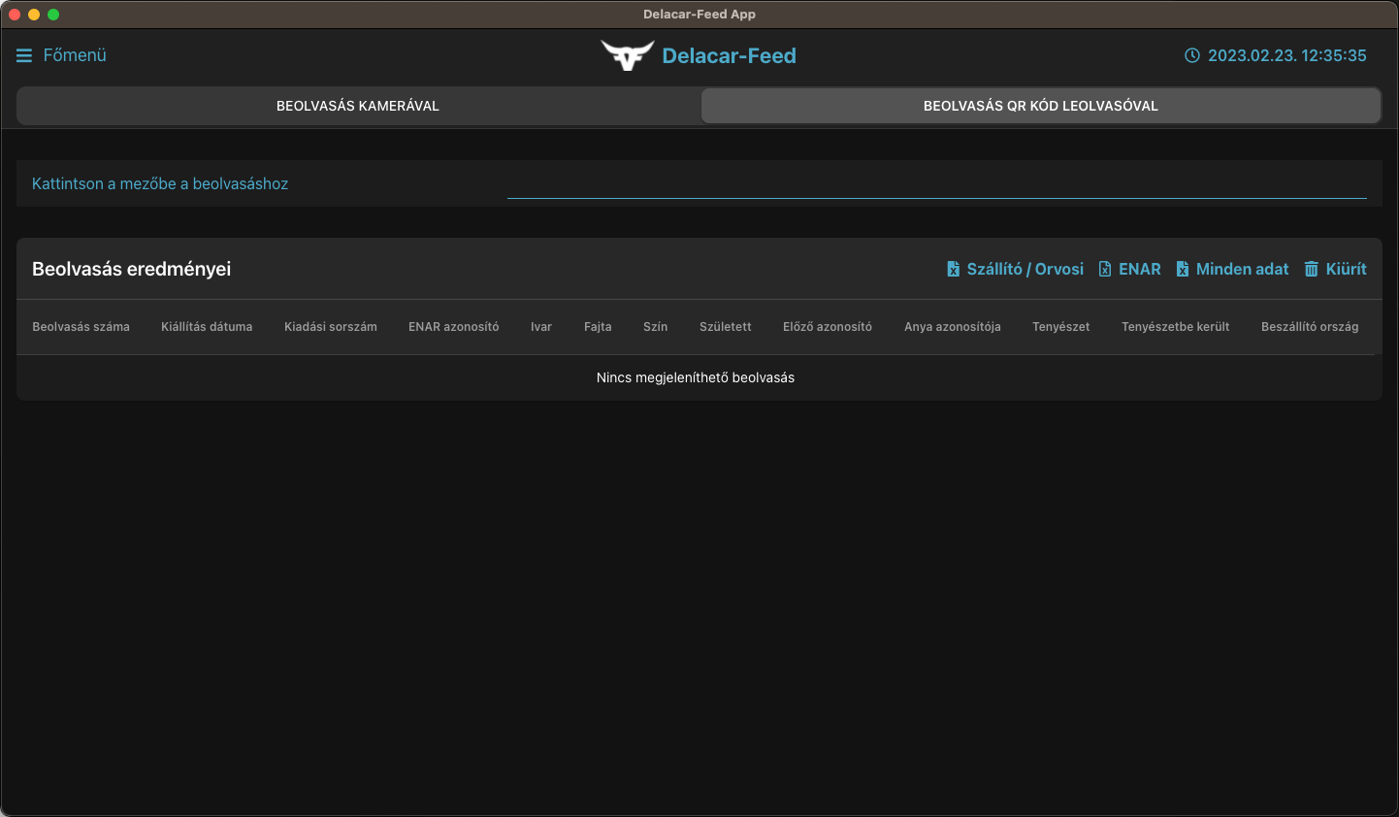This screenshot has width=1399, height=817.
Task: Sort by Kiadási sorszám column
Action: pos(331,327)
